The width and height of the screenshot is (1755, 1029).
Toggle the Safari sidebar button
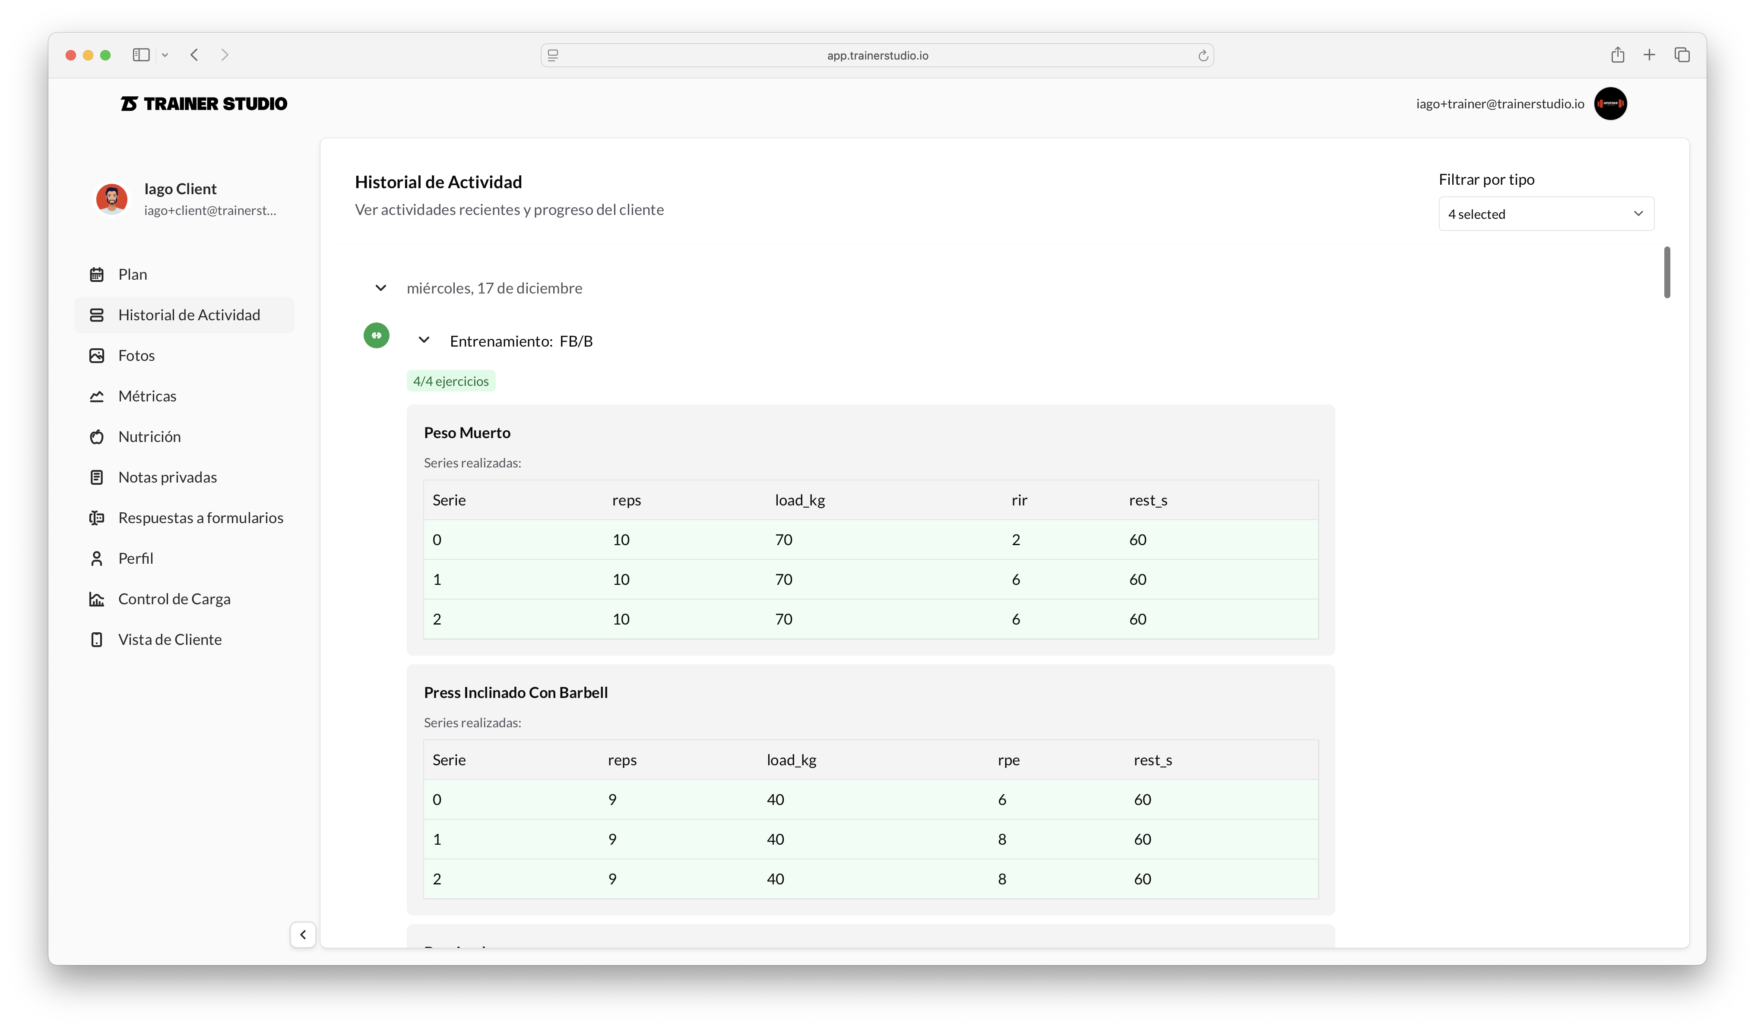[141, 55]
